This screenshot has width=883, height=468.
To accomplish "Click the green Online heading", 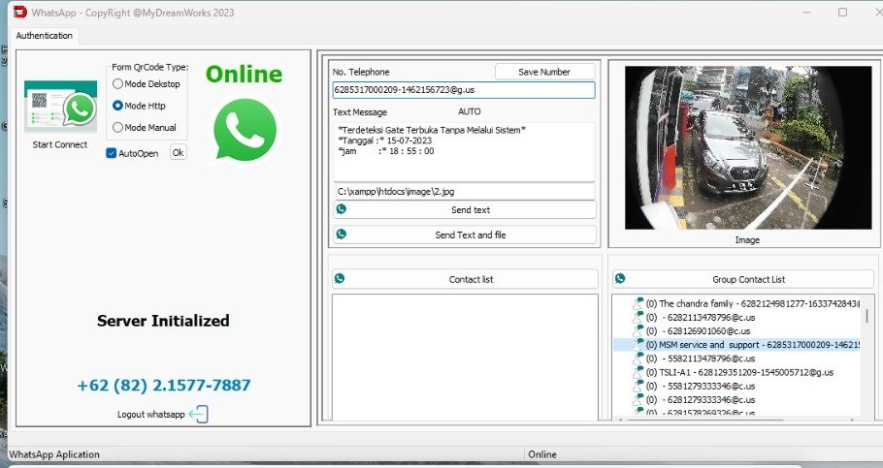I will (x=244, y=75).
